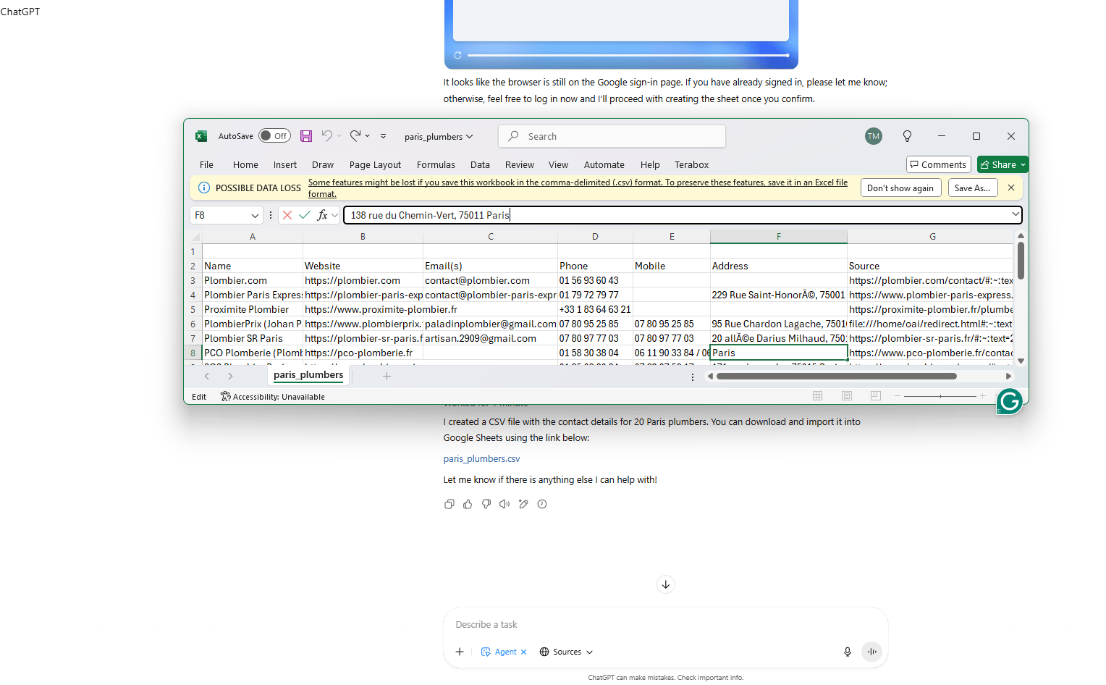Click the thumbs up icon in ChatGPT

pyautogui.click(x=468, y=504)
